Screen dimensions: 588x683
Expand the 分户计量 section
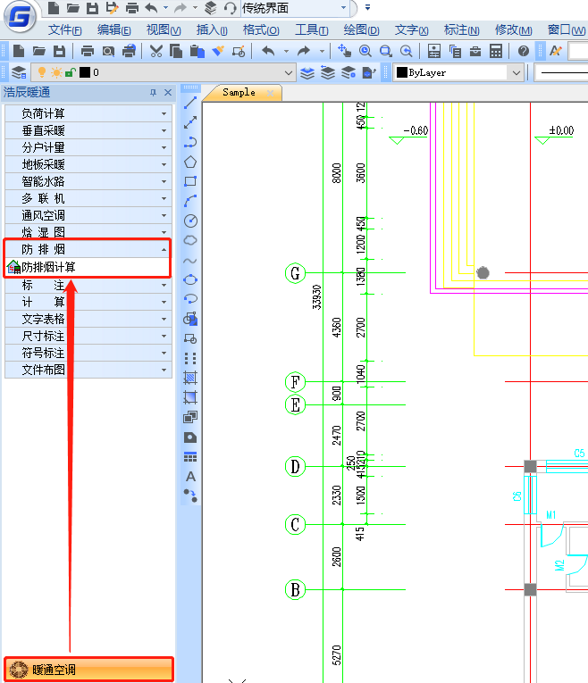click(x=88, y=147)
